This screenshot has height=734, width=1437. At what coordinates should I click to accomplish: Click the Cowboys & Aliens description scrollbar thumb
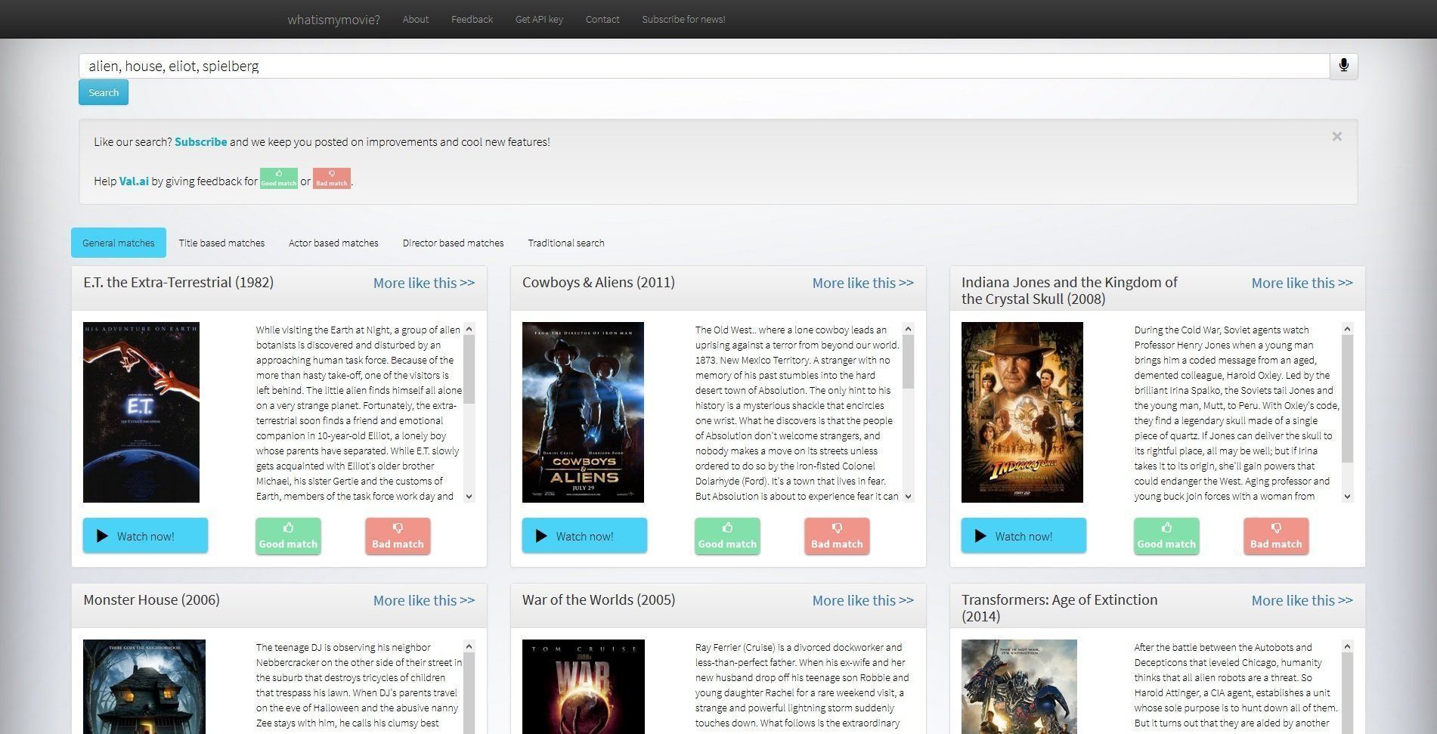point(909,362)
